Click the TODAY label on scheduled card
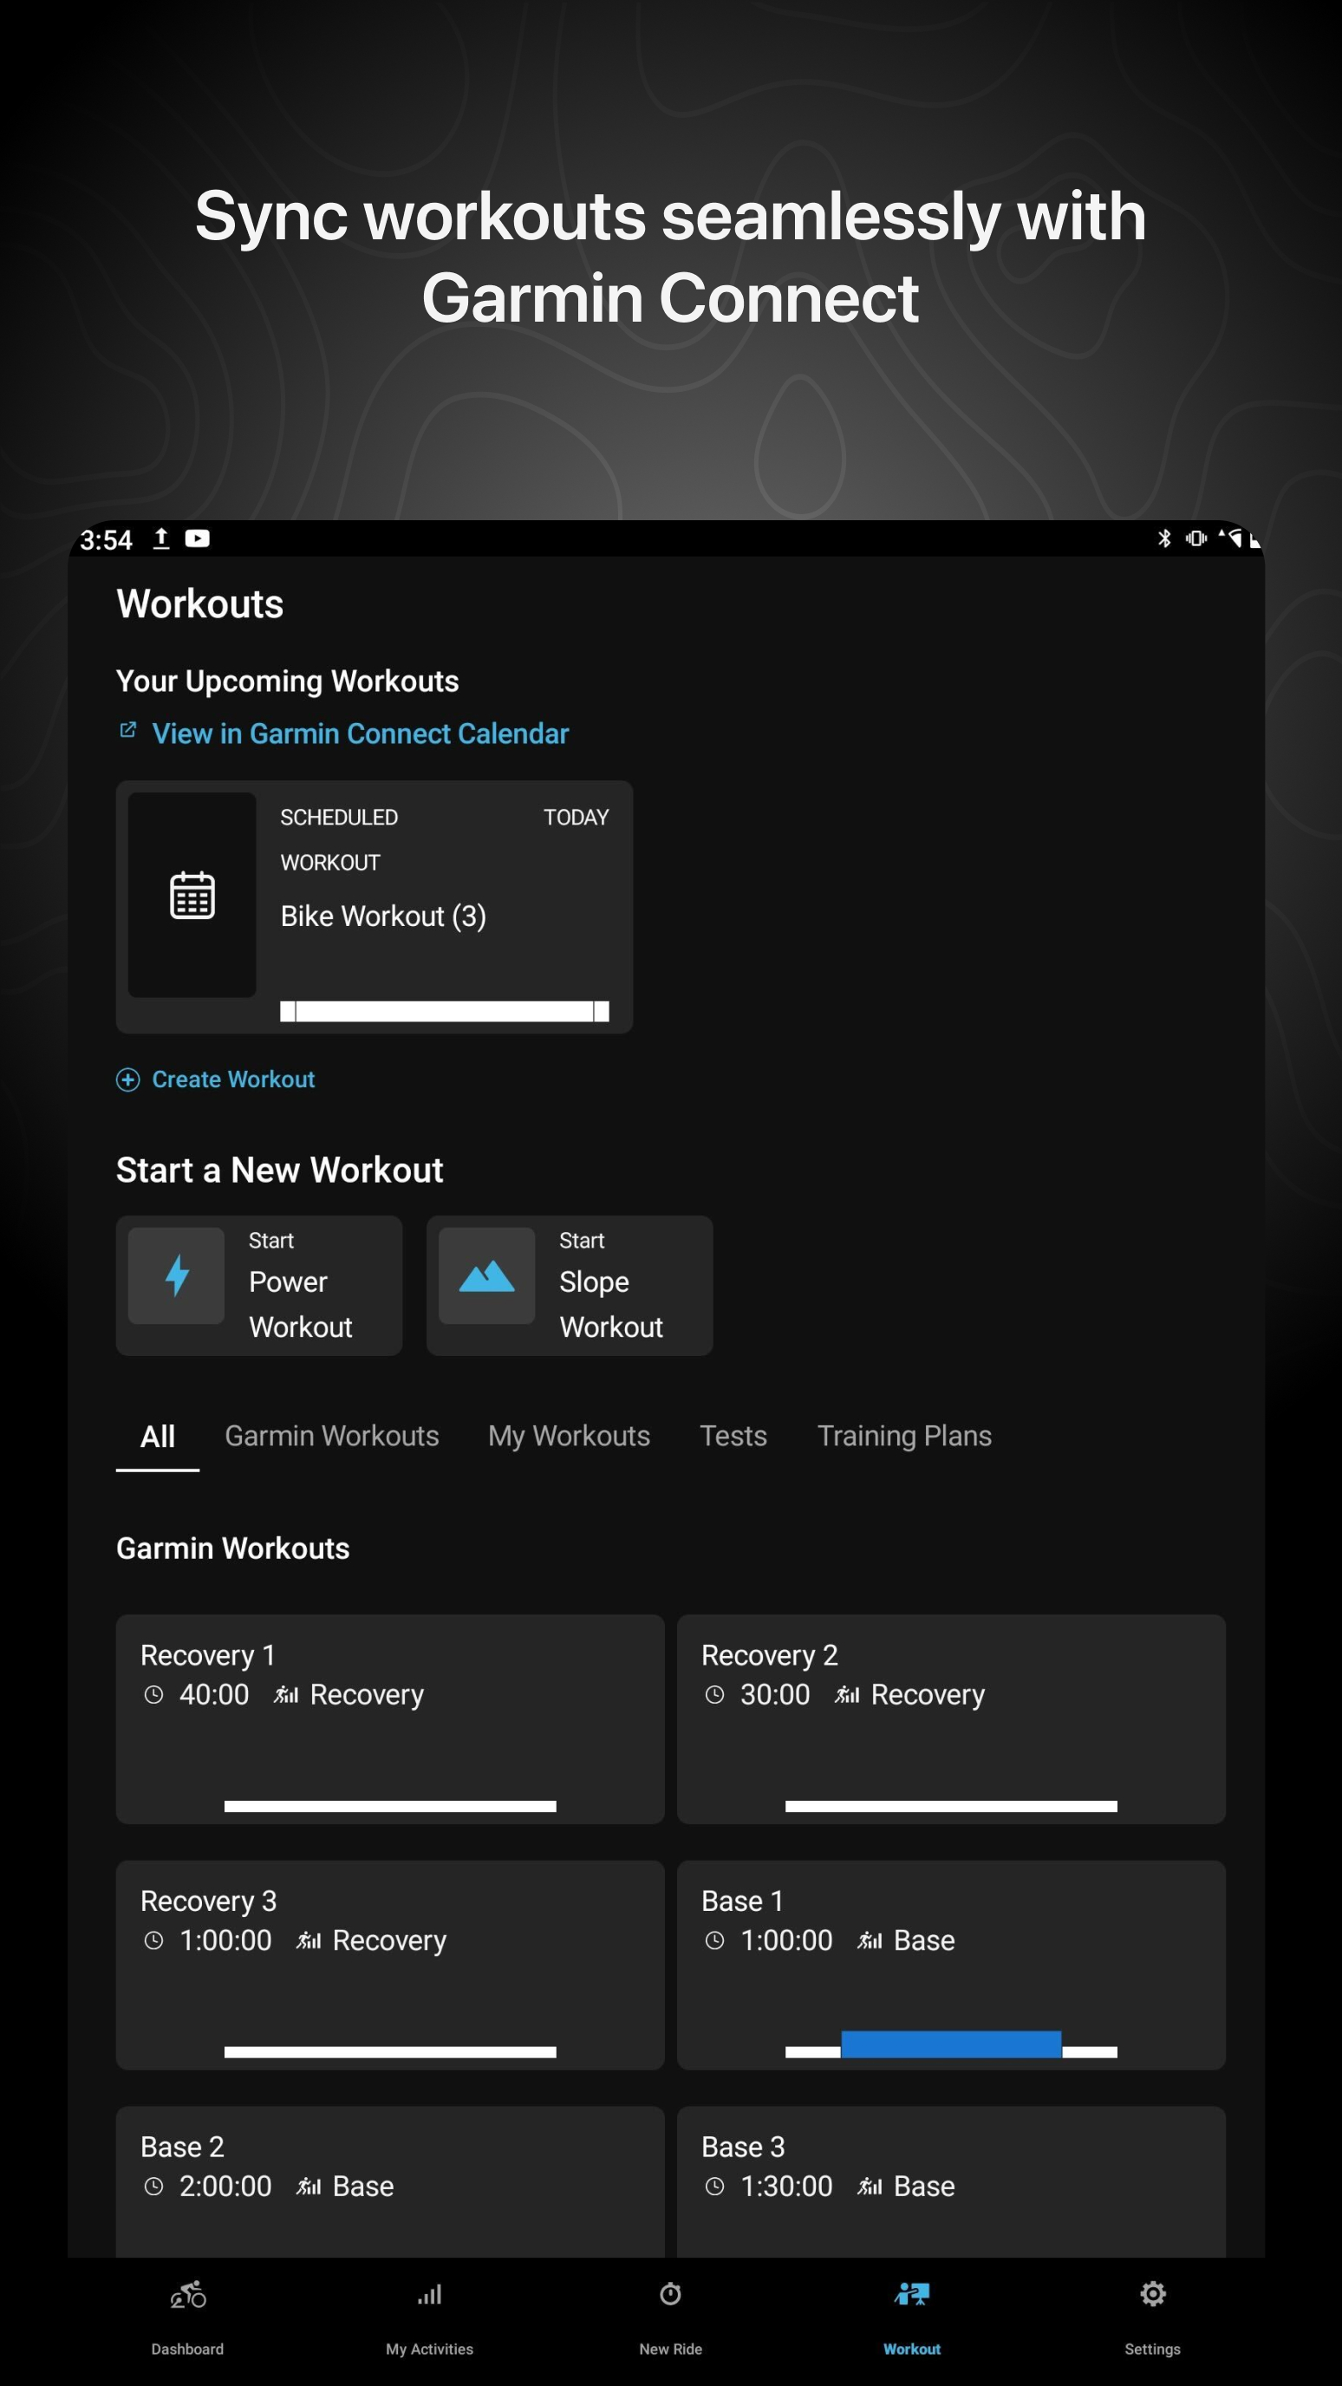The image size is (1342, 2386). [576, 817]
